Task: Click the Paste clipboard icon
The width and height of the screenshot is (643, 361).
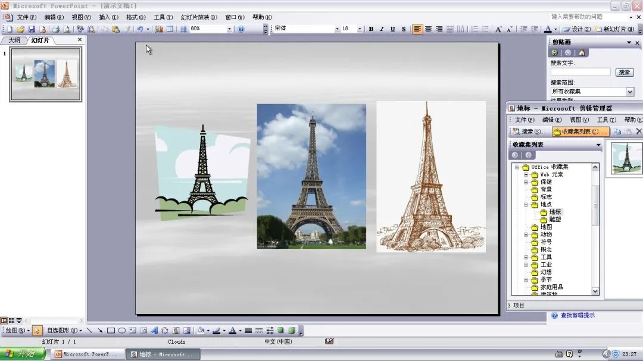Action: [116, 29]
